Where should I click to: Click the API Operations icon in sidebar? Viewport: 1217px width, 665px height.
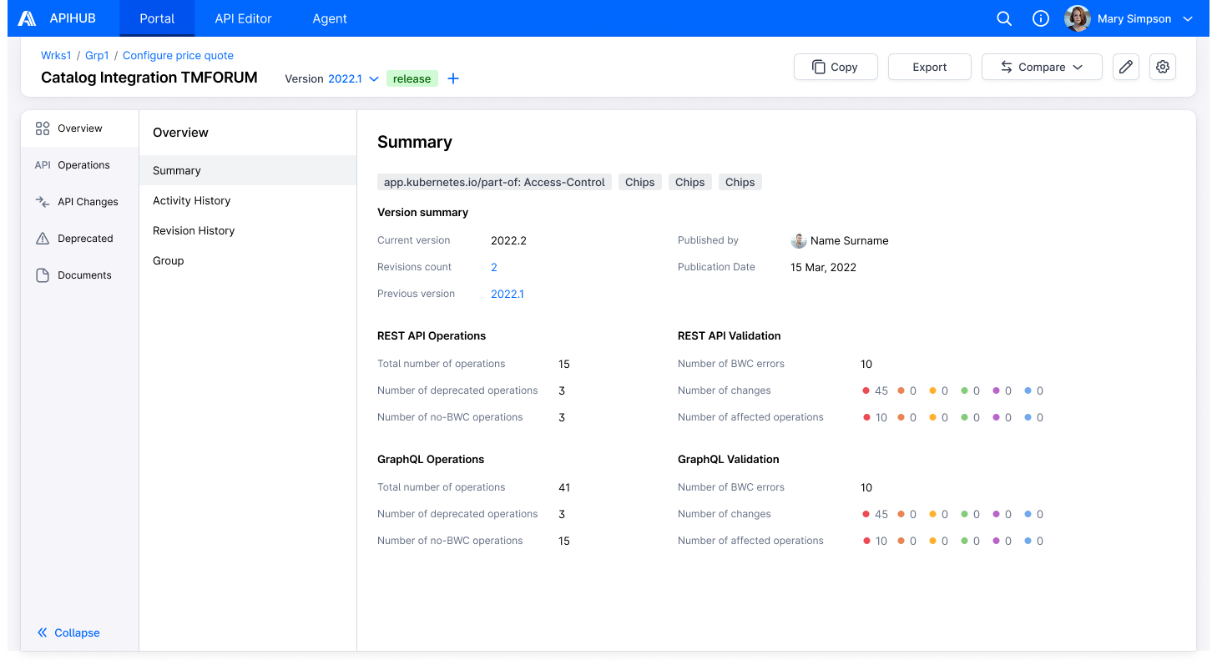pyautogui.click(x=43, y=165)
